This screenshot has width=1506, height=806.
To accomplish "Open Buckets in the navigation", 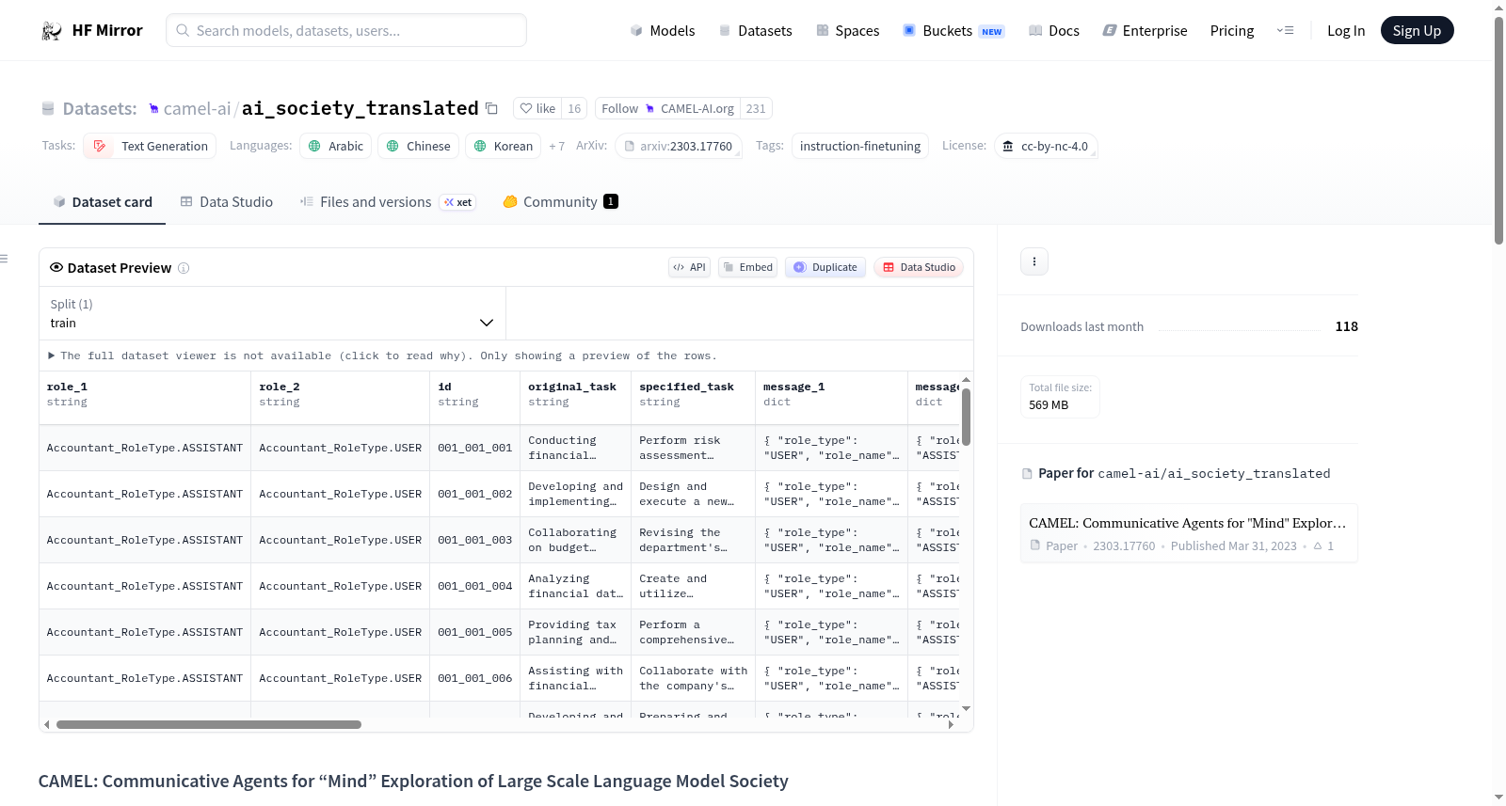I will point(953,31).
